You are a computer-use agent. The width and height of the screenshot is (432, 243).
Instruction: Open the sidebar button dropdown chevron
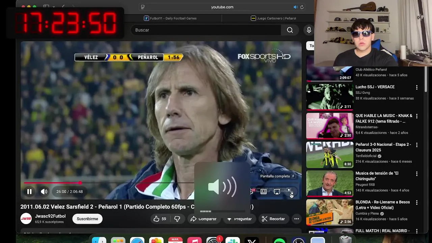click(54, 7)
